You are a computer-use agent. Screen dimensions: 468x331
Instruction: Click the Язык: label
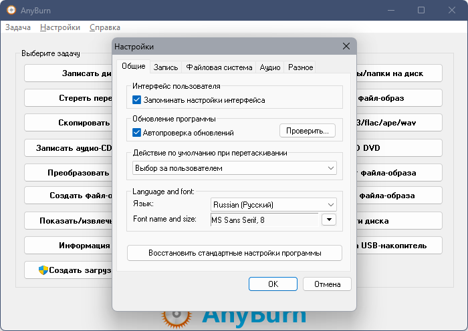click(143, 204)
